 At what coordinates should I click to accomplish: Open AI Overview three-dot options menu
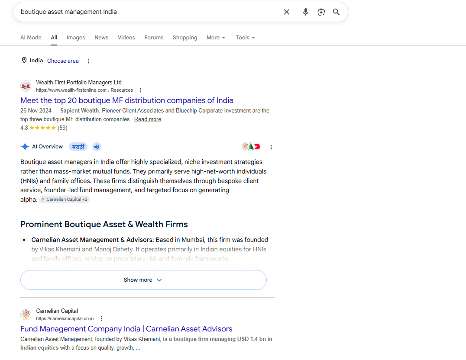pyautogui.click(x=271, y=147)
